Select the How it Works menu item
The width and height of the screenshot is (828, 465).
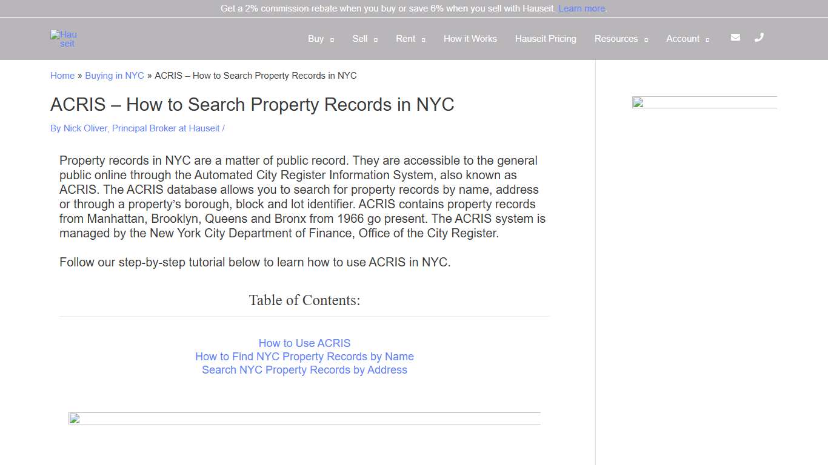tap(470, 39)
